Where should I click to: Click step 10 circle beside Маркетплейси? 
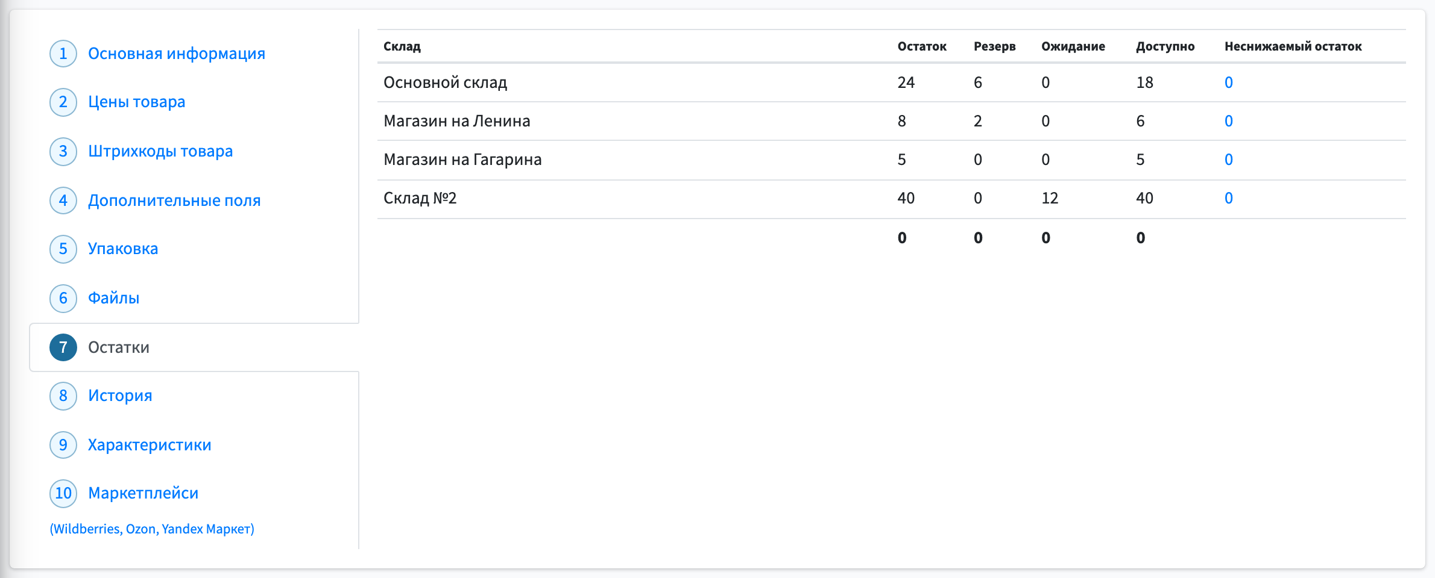point(63,494)
